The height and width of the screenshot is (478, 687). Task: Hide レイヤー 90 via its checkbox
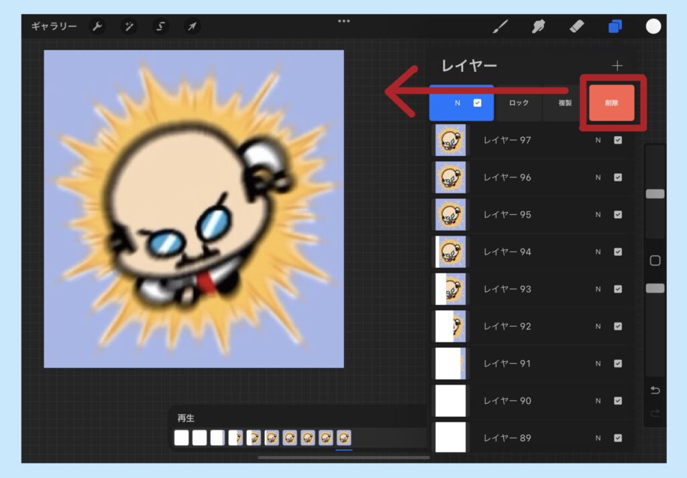[x=618, y=401]
